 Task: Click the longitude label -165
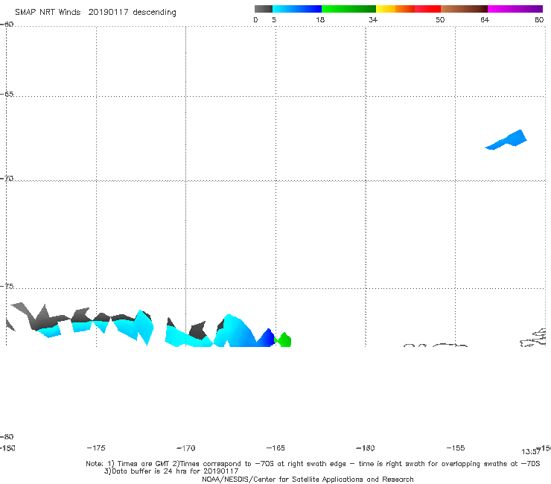pos(275,448)
